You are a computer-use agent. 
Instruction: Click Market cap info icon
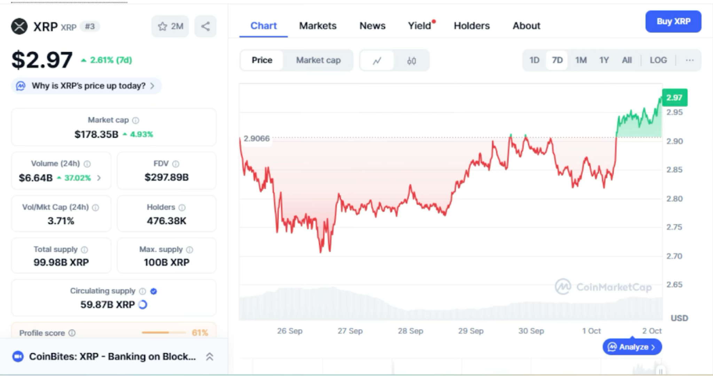(x=136, y=120)
